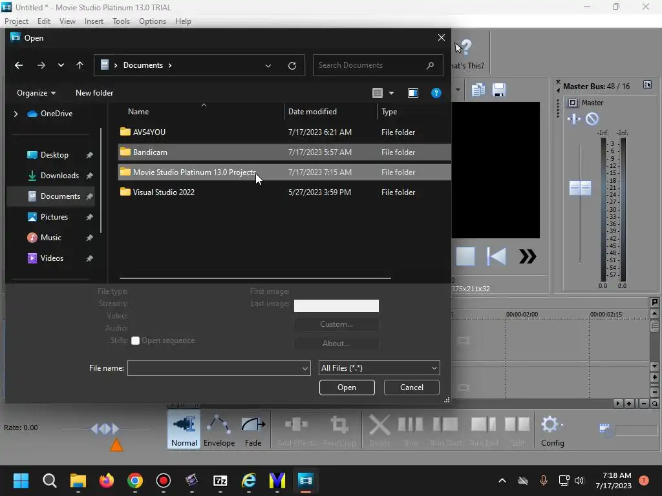
Task: Open Firefox from the taskbar
Action: pyautogui.click(x=107, y=480)
